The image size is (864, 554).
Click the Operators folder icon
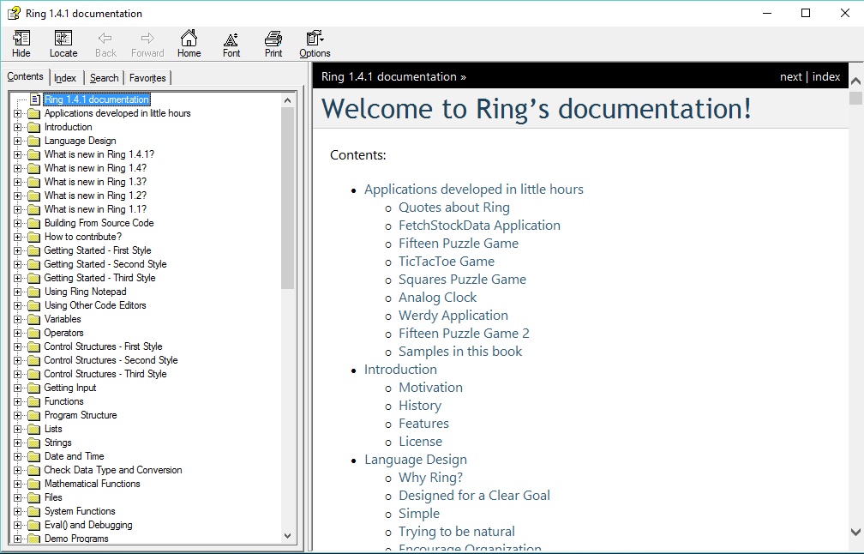(34, 333)
